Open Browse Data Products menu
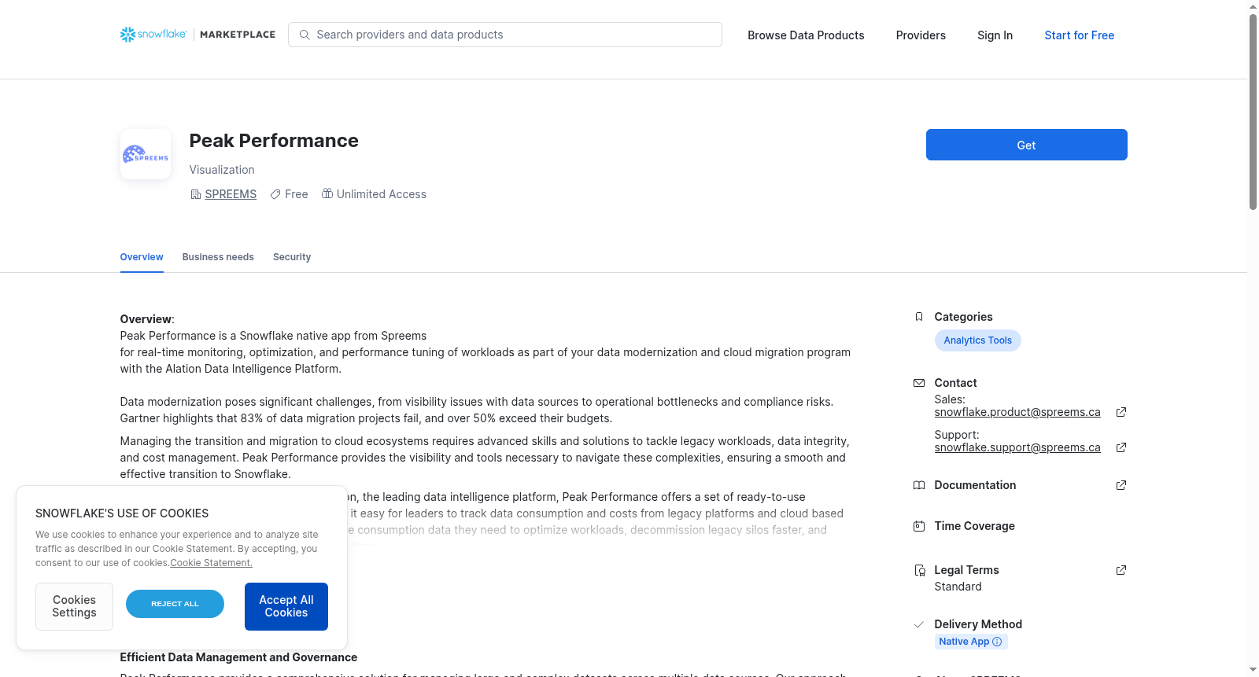 (x=806, y=35)
